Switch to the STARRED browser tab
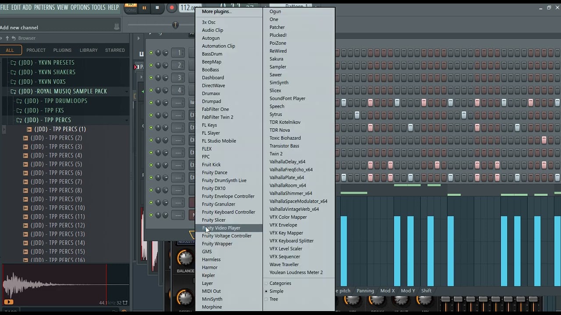 pyautogui.click(x=115, y=50)
